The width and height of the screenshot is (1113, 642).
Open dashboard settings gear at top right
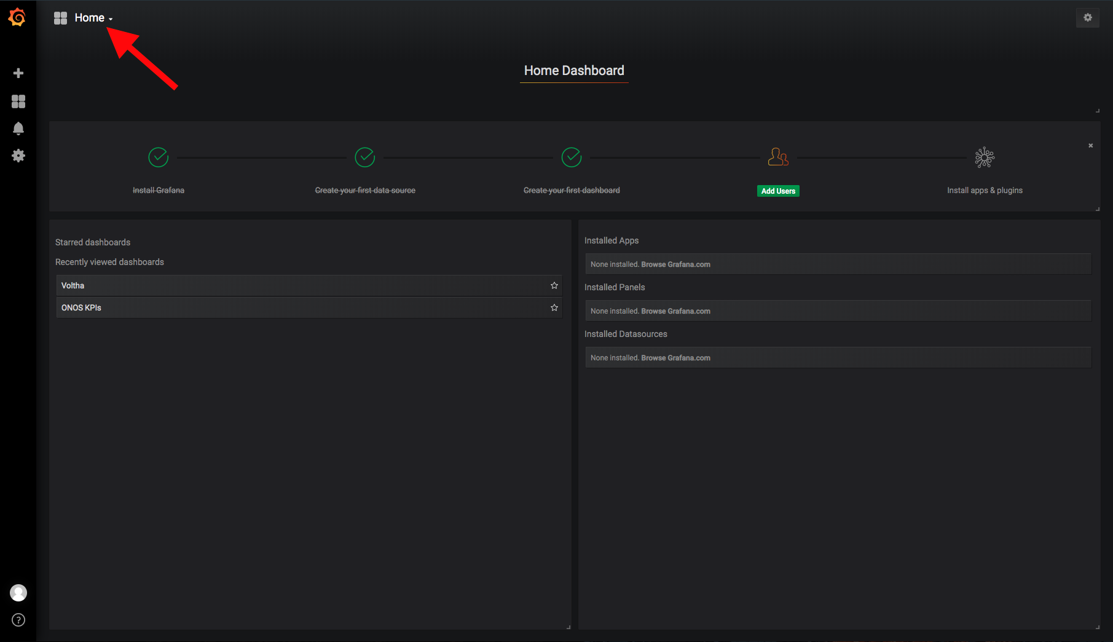pyautogui.click(x=1088, y=18)
